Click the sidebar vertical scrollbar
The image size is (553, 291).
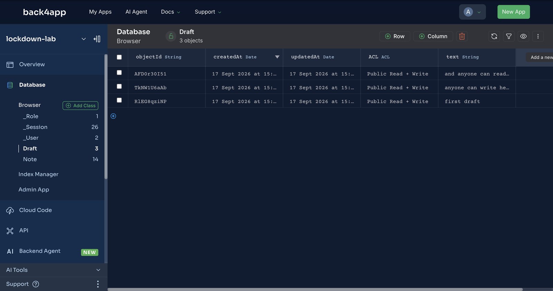click(106, 117)
